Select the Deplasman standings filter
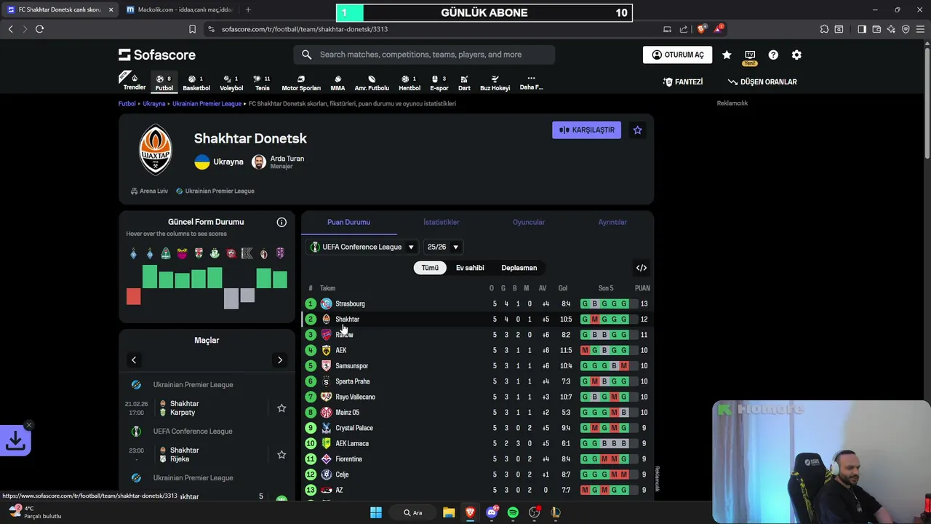The image size is (931, 524). pyautogui.click(x=519, y=268)
